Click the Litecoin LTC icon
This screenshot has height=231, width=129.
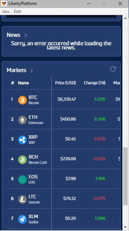point(22,199)
